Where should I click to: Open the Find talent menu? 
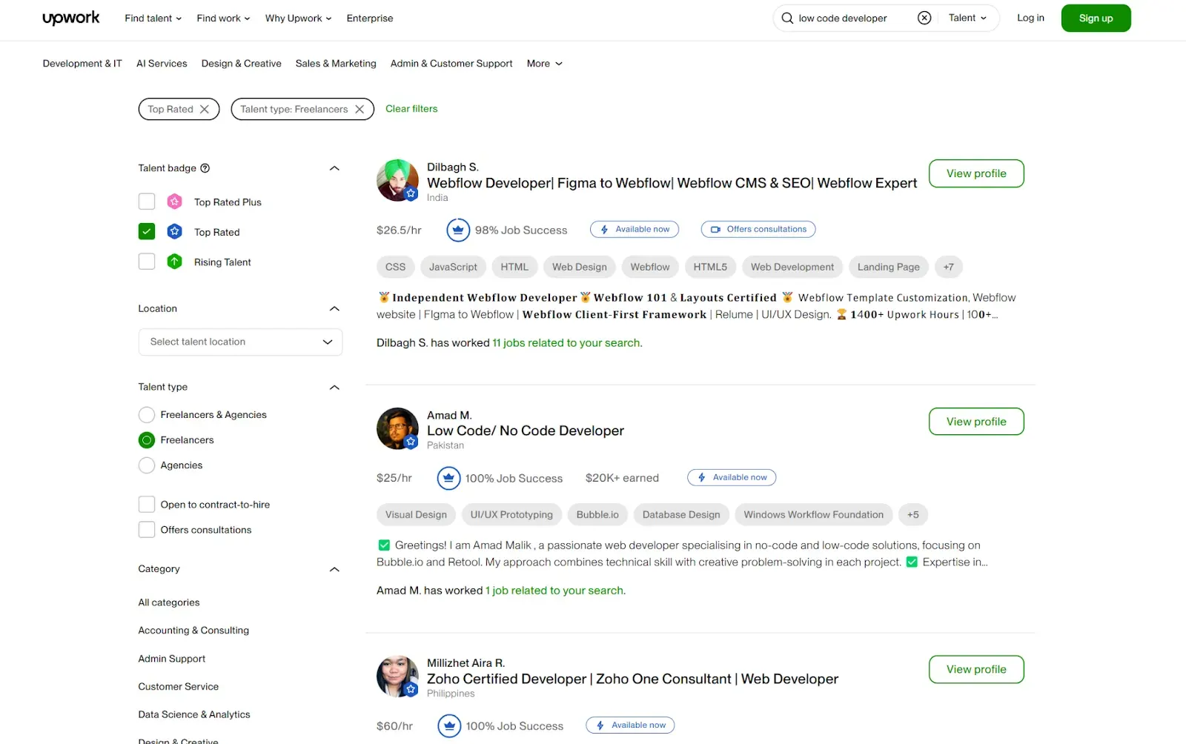(153, 19)
